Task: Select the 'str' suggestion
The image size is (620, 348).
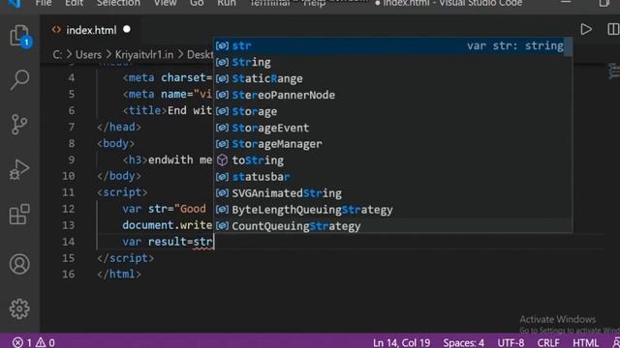Action: pyautogui.click(x=389, y=45)
